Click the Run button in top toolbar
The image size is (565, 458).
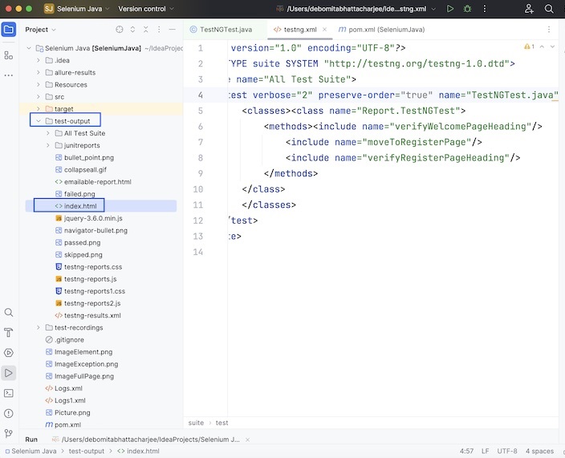click(x=450, y=9)
